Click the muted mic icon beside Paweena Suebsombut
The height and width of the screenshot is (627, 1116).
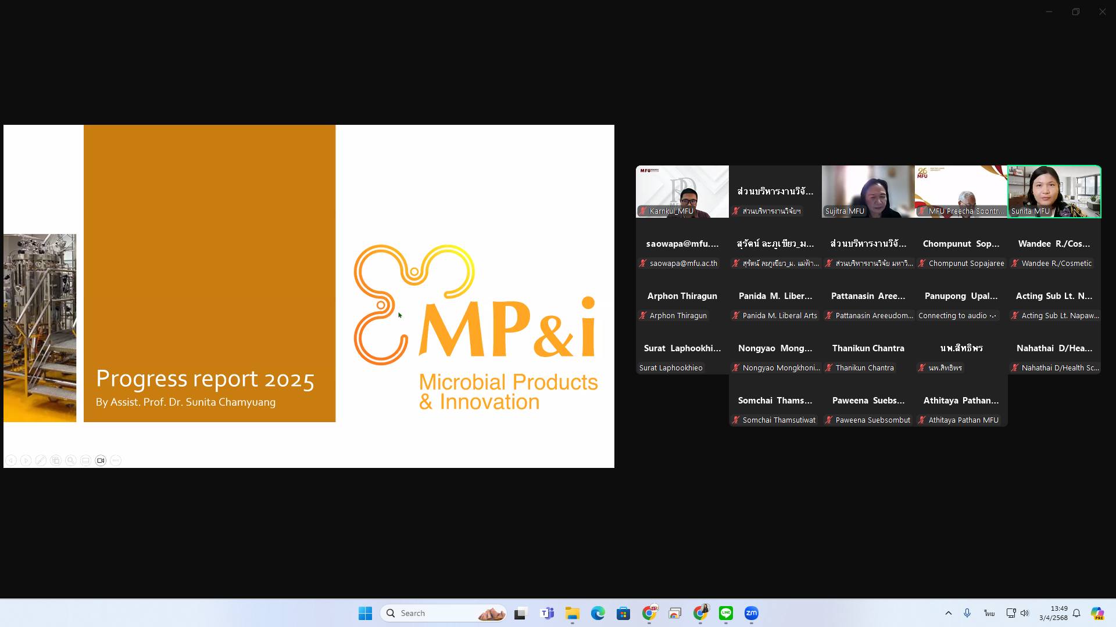coord(829,420)
